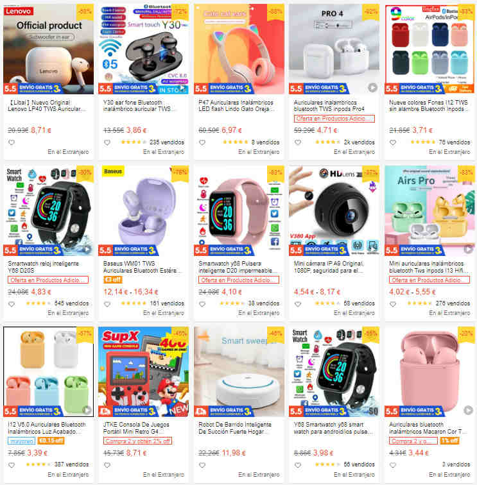
Task: Open SupX retro game console product image
Action: click(143, 371)
